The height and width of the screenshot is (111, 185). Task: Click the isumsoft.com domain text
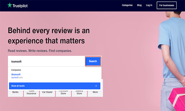[17, 77]
